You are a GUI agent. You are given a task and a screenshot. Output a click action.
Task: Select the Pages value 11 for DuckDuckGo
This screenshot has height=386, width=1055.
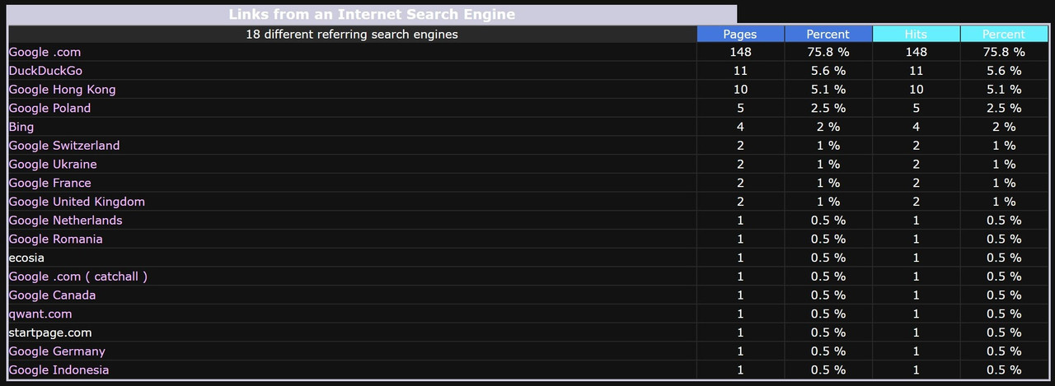pyautogui.click(x=740, y=71)
